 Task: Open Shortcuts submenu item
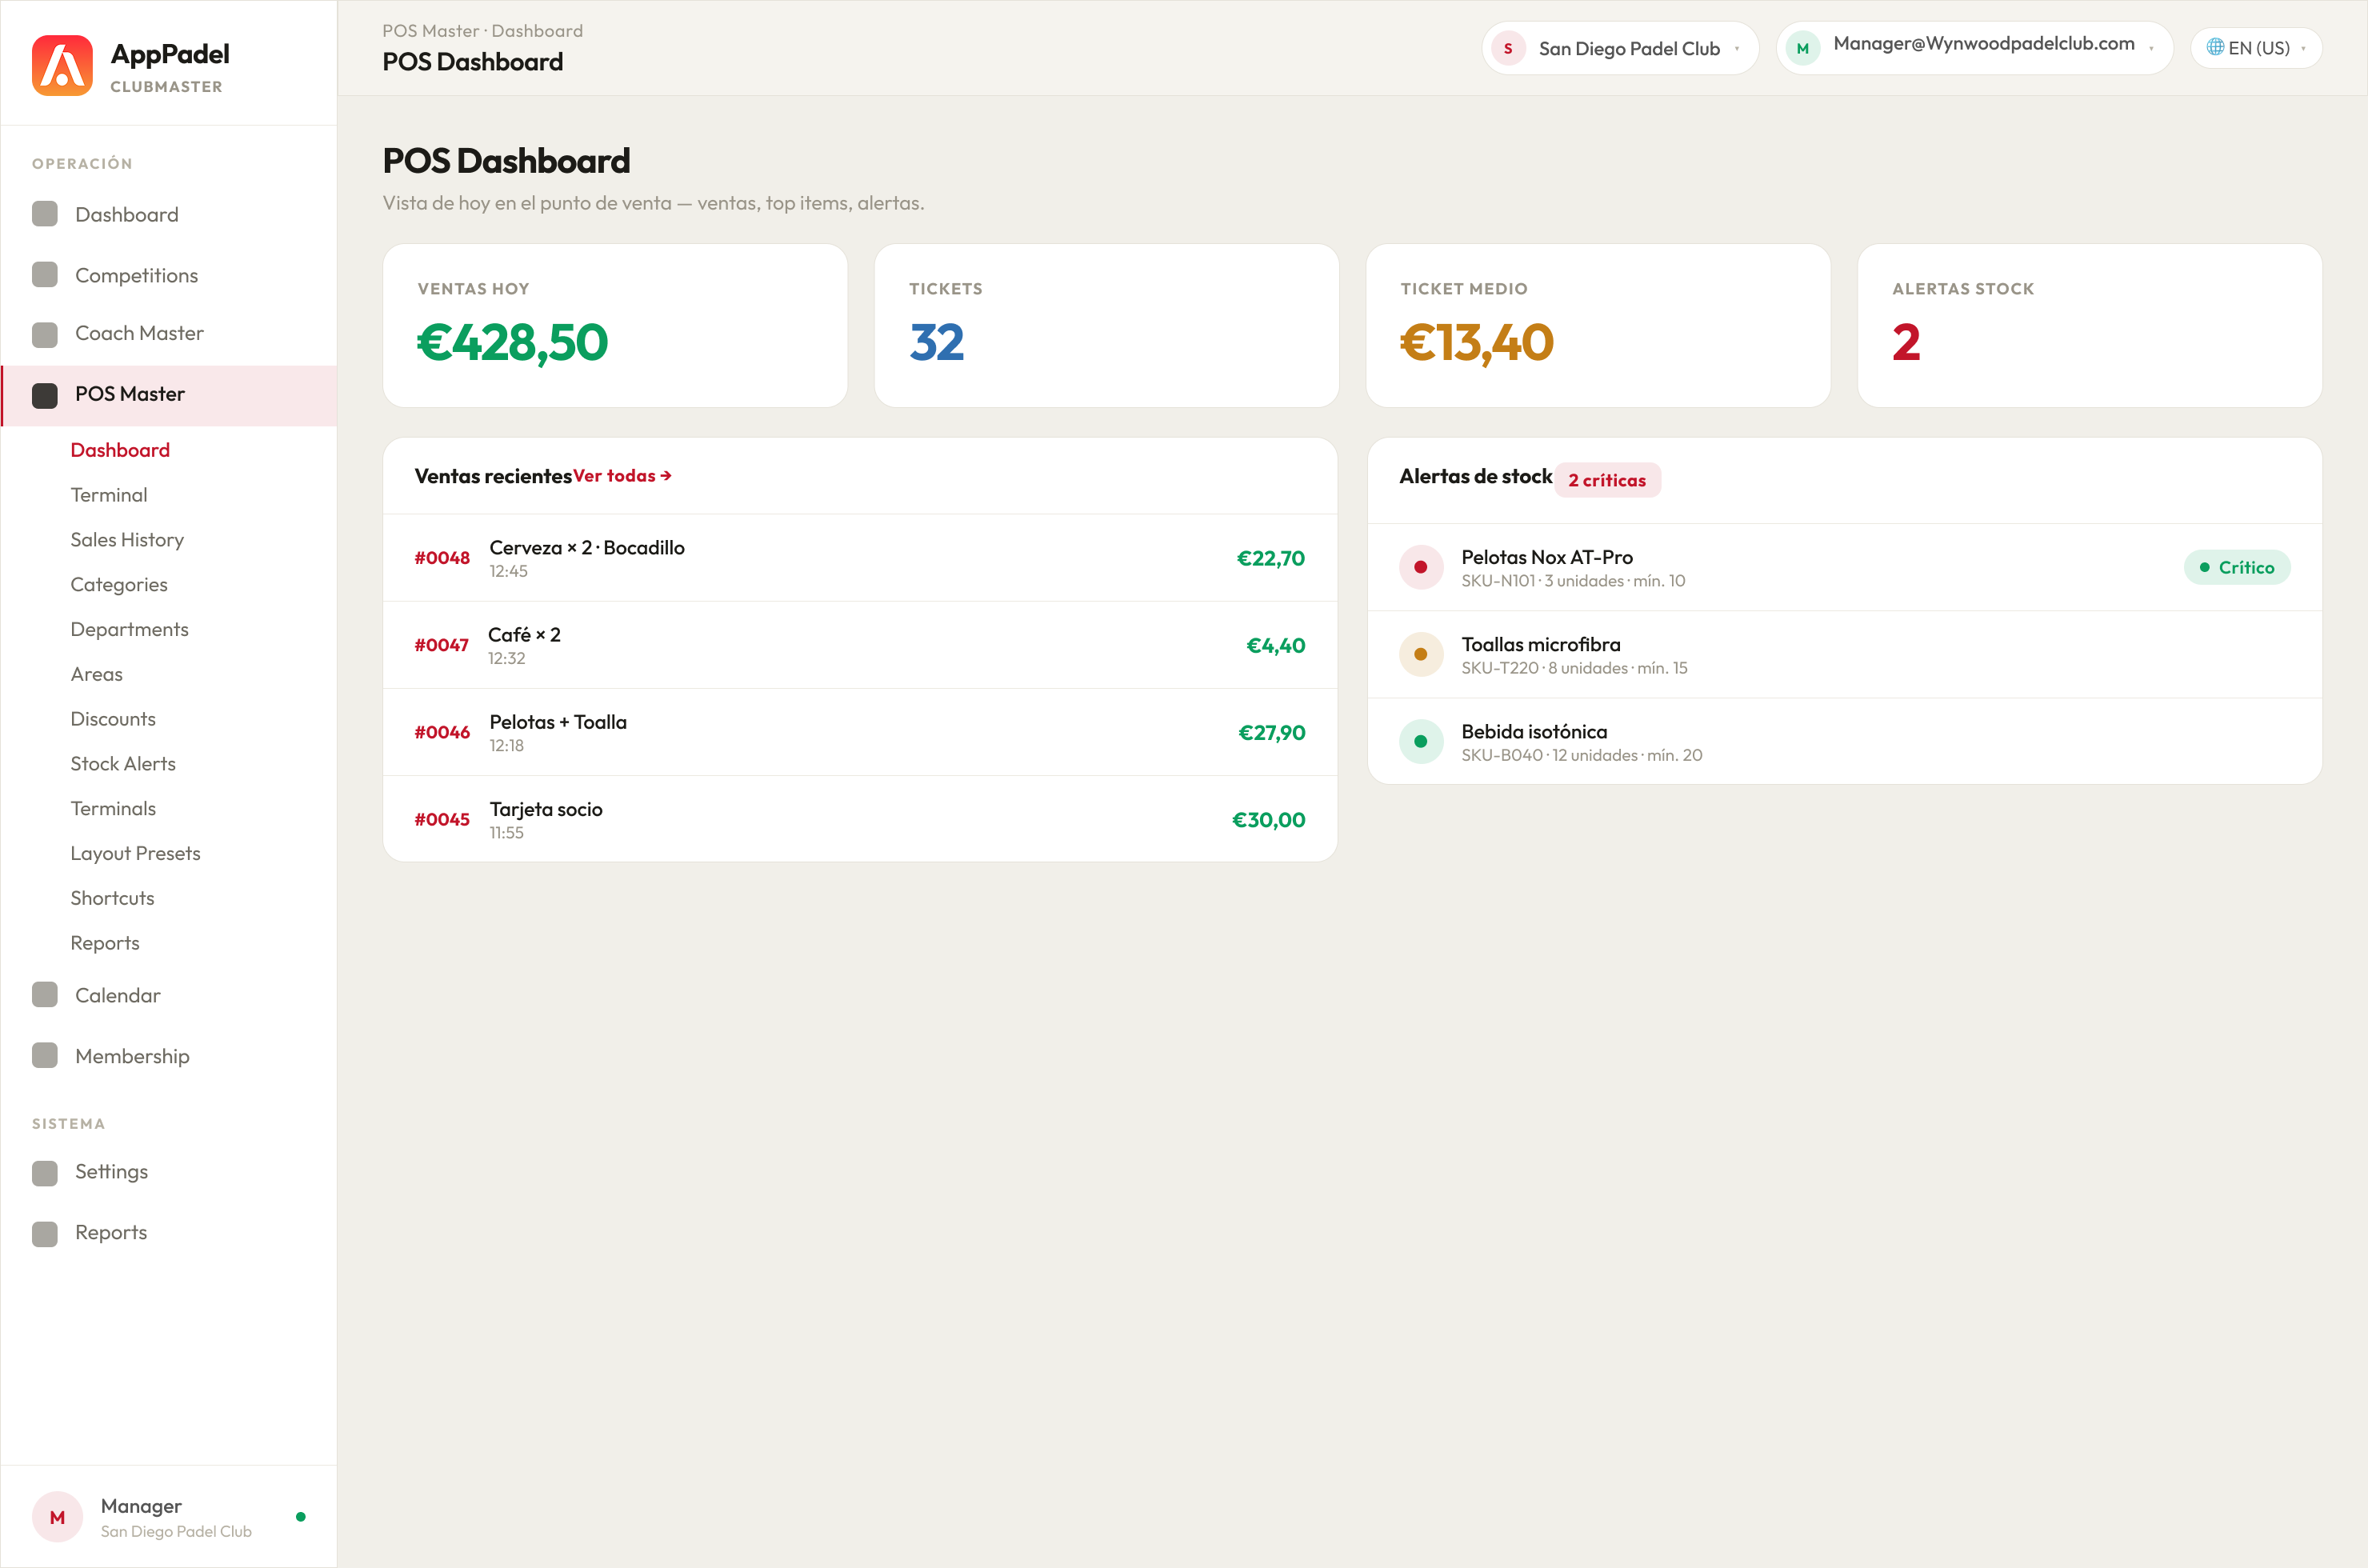click(x=112, y=898)
